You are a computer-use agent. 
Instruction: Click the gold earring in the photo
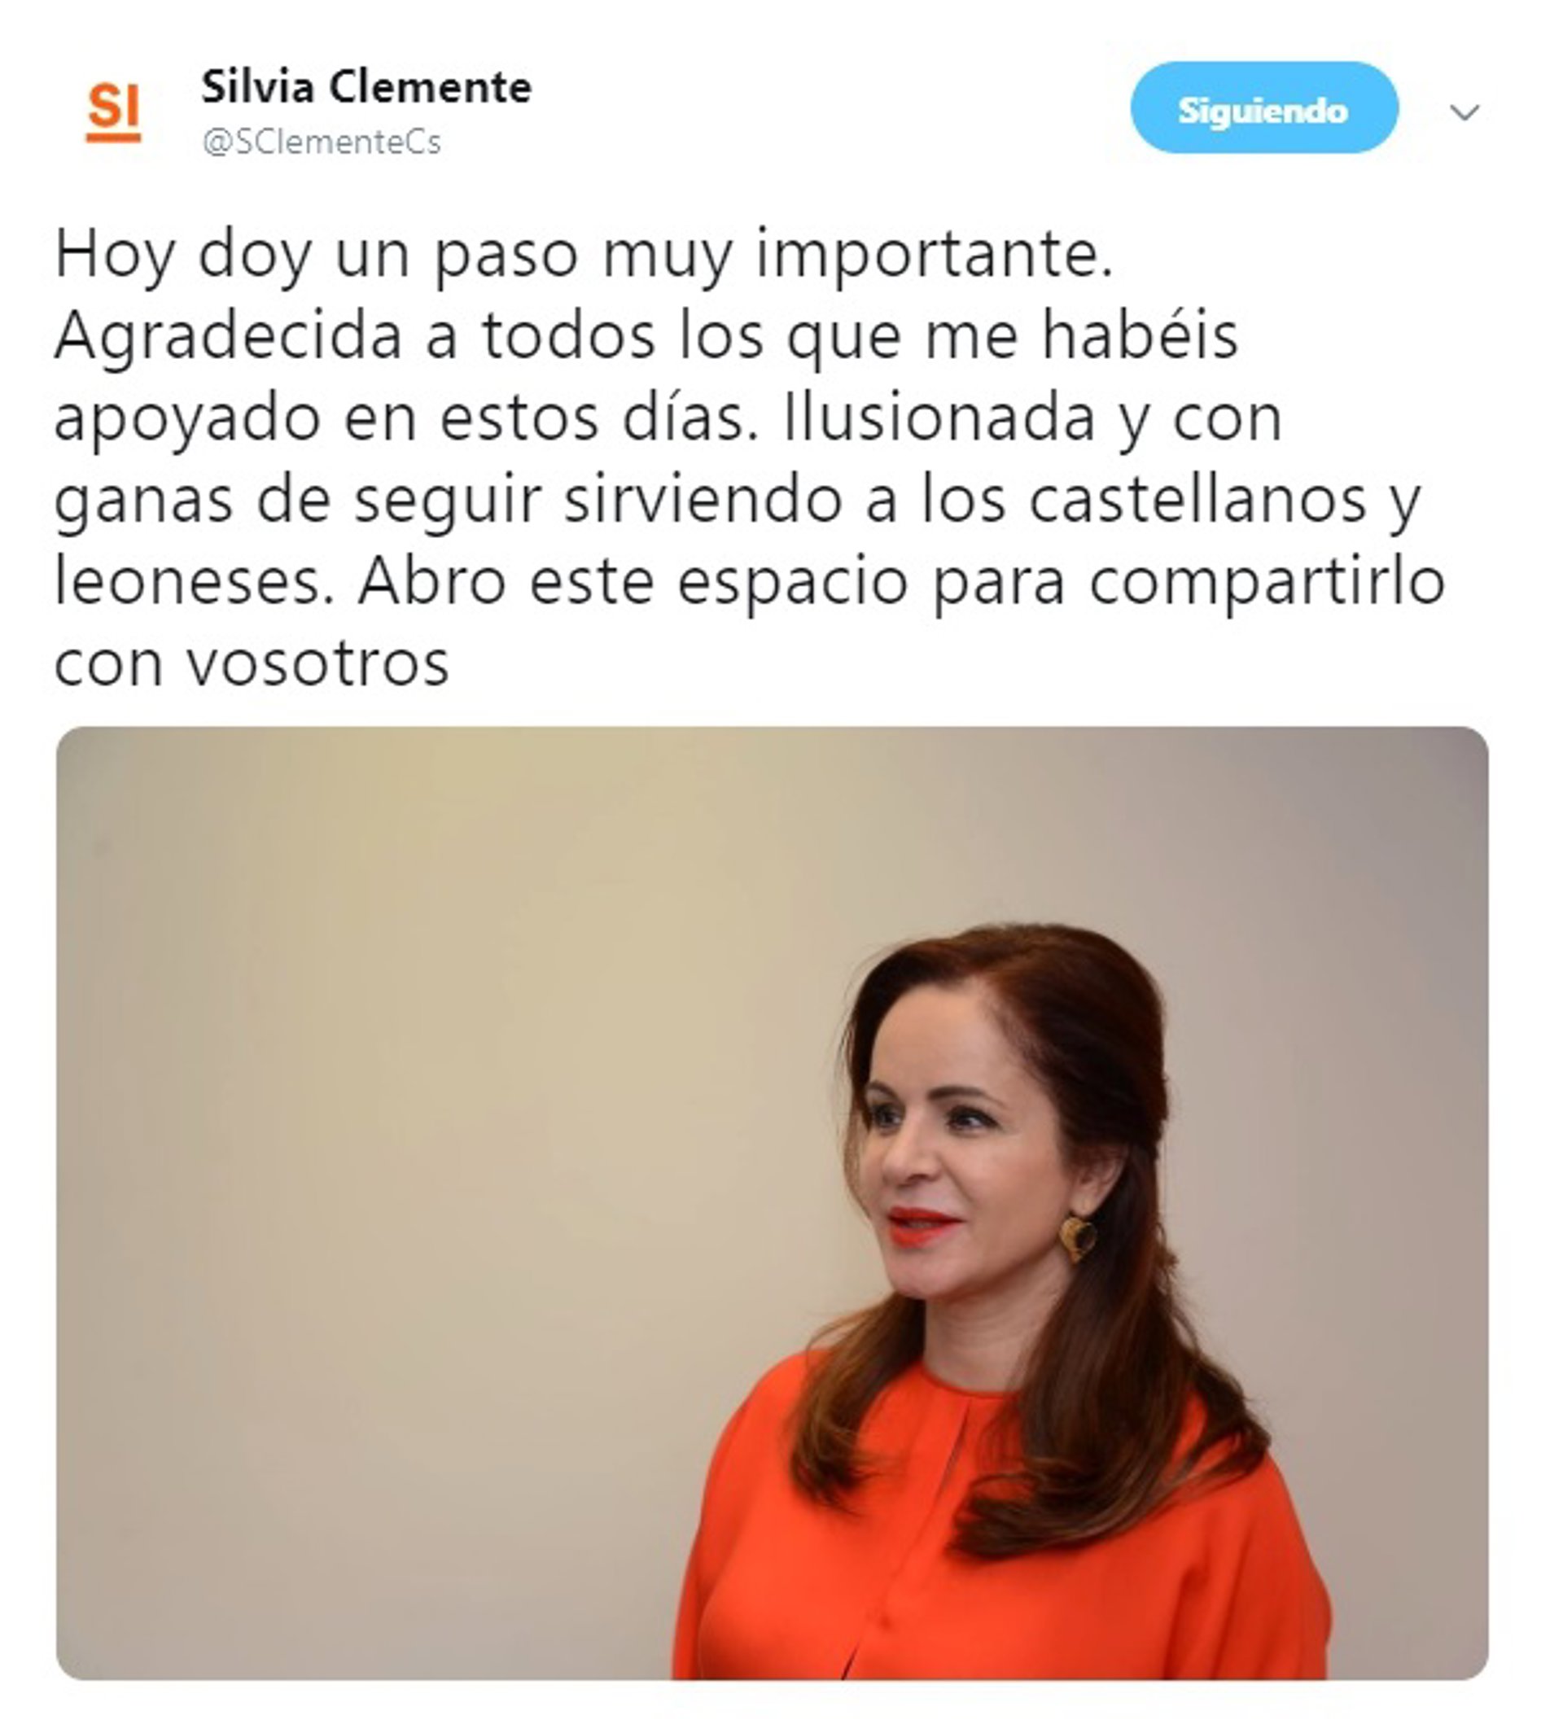pos(1077,1237)
